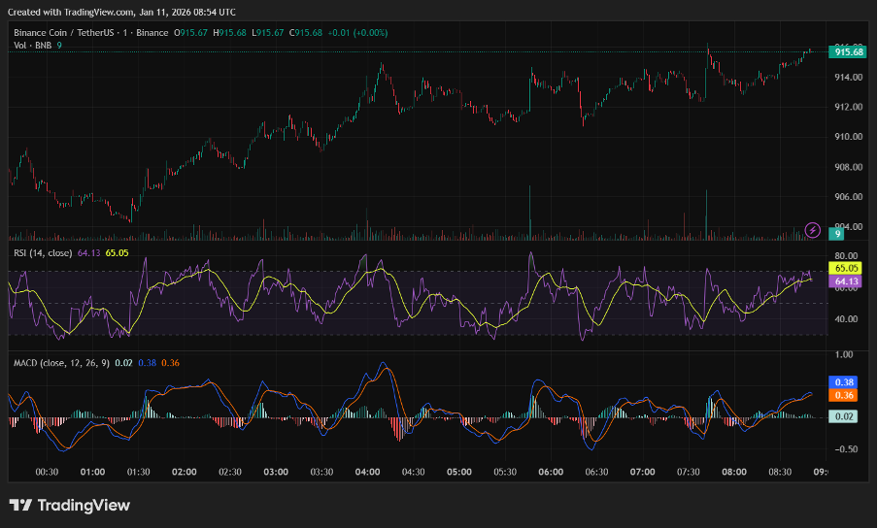Click the TradingView logo at bottom left
This screenshot has height=528, width=878.
69,505
